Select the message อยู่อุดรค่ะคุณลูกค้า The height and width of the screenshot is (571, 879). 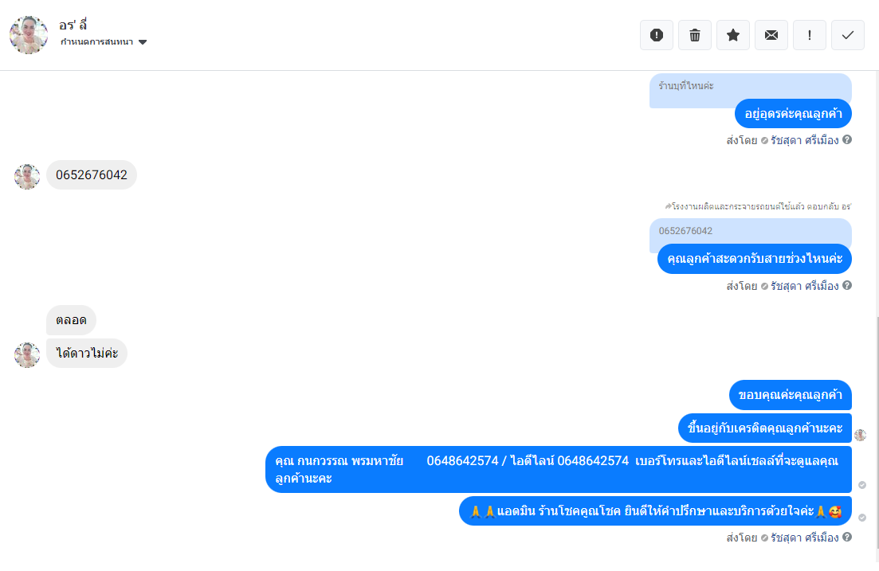[793, 114]
